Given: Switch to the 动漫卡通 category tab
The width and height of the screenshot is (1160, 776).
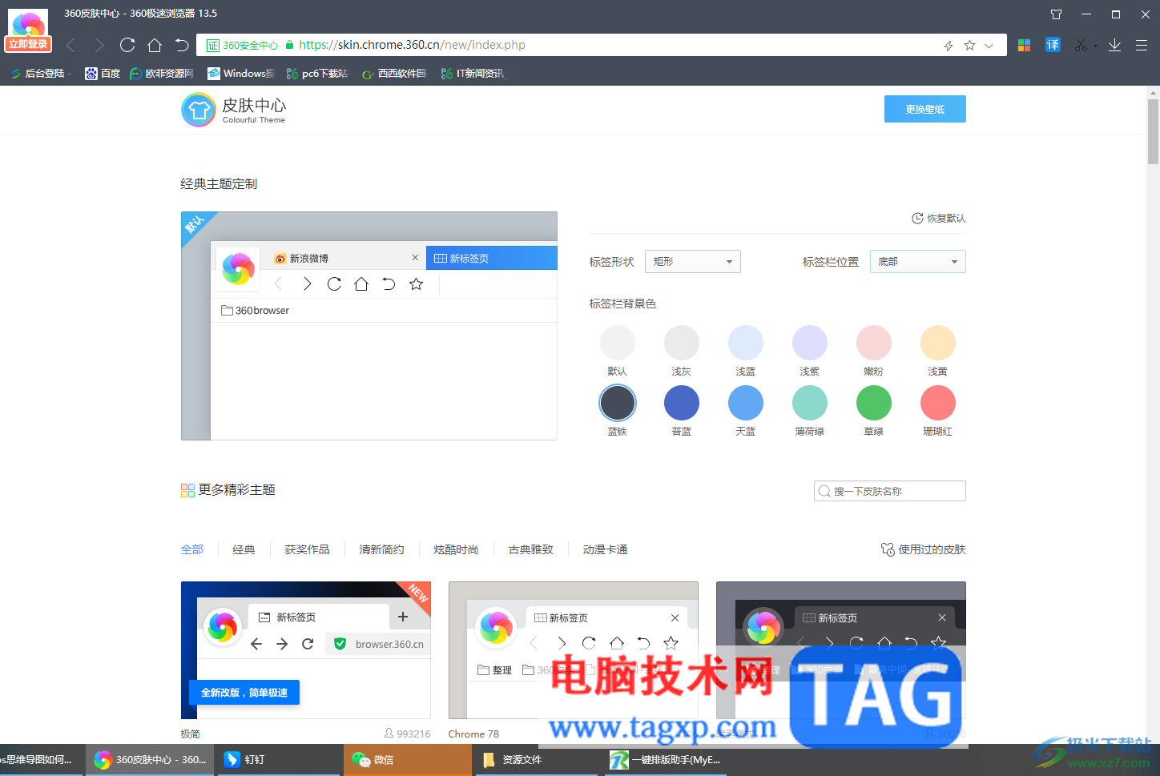Looking at the screenshot, I should click(x=606, y=549).
